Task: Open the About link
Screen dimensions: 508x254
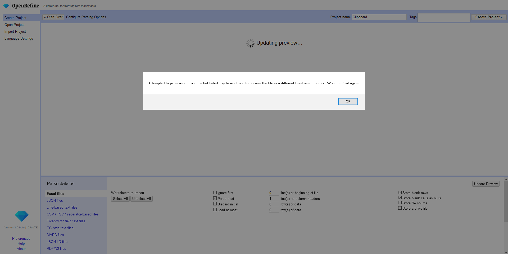Action: (x=21, y=249)
